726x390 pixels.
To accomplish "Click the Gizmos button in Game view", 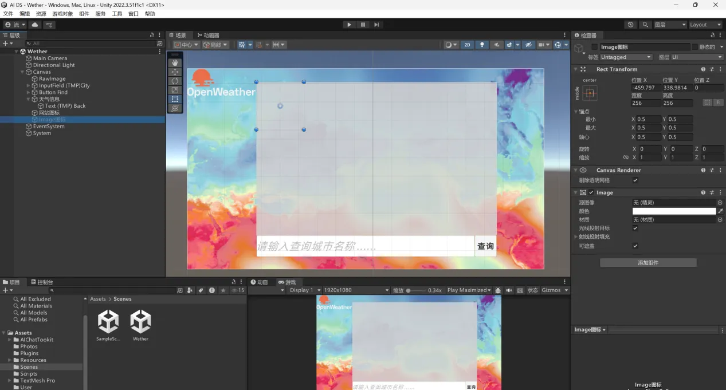I will coord(552,290).
